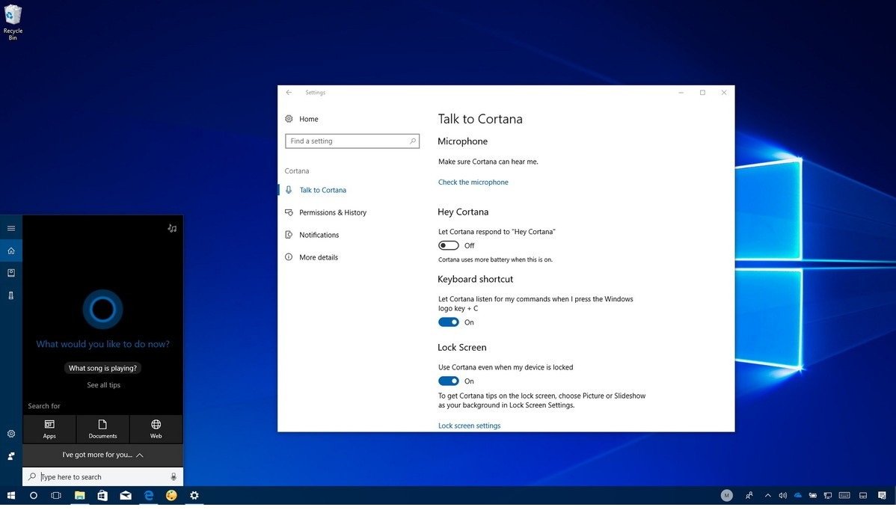Click magnifier icon in Find a setting

coord(413,141)
